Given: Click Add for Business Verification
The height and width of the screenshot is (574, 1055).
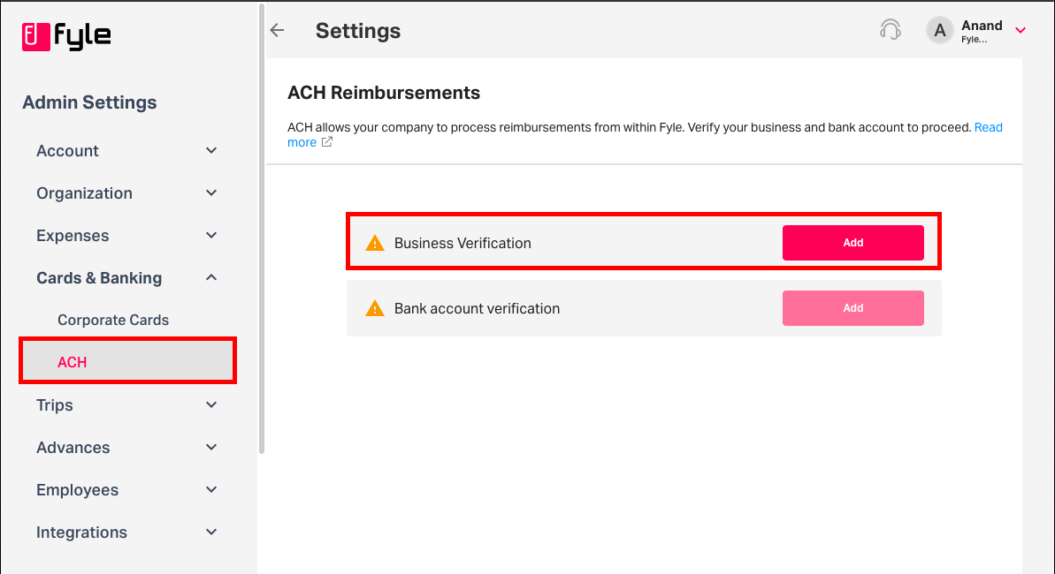Looking at the screenshot, I should click(852, 243).
